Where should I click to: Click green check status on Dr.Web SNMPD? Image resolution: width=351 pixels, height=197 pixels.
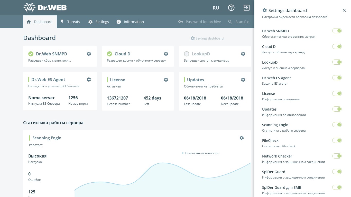point(31,54)
